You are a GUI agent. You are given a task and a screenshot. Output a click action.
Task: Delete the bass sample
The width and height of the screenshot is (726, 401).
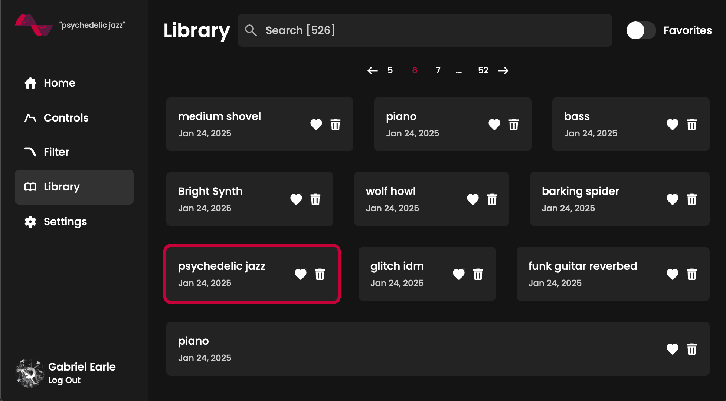tap(692, 125)
